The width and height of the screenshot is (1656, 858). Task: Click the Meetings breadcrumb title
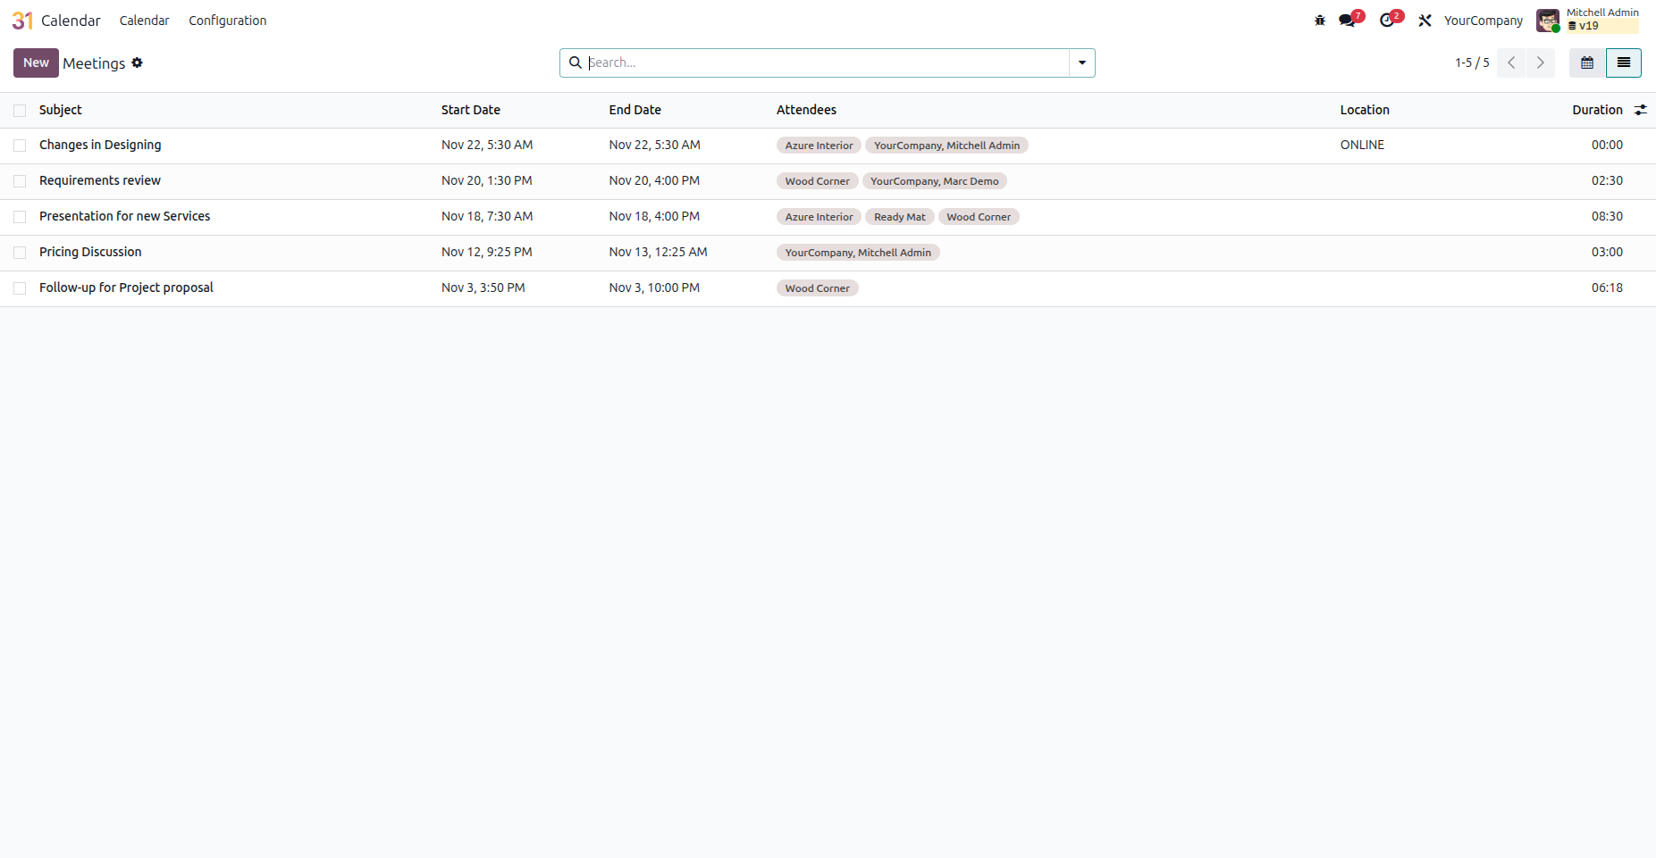(x=94, y=63)
